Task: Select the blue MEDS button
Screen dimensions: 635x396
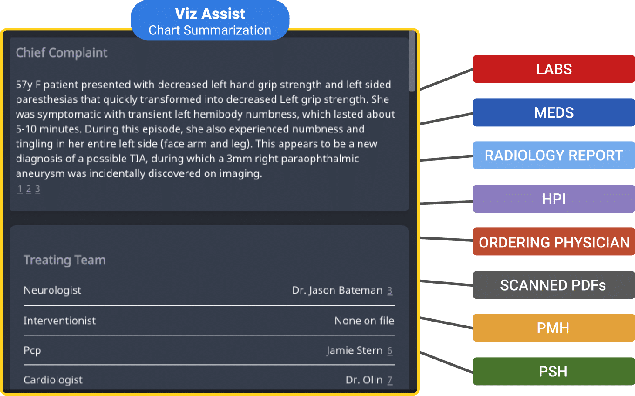Action: pos(554,112)
